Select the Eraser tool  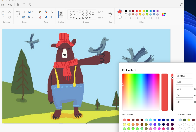coord(40,17)
